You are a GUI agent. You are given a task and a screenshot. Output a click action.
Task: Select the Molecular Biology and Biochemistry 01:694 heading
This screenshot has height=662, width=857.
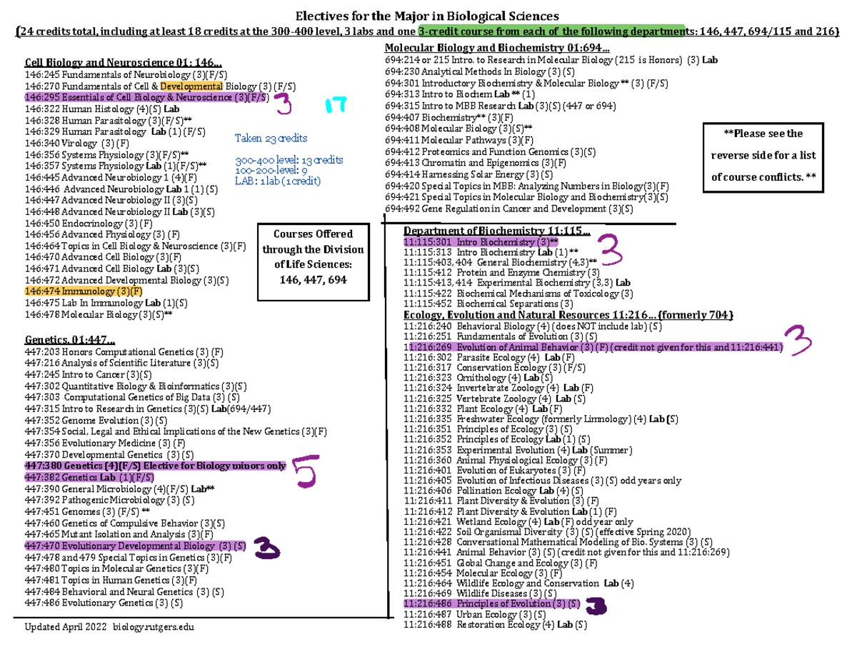500,47
